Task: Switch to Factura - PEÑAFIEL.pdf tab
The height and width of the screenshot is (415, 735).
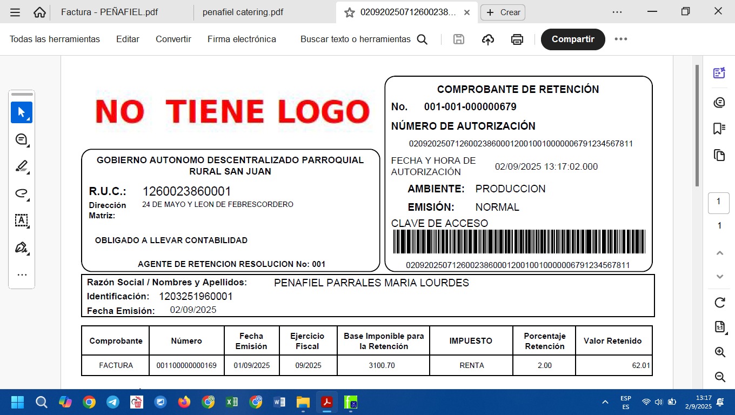Action: [109, 12]
